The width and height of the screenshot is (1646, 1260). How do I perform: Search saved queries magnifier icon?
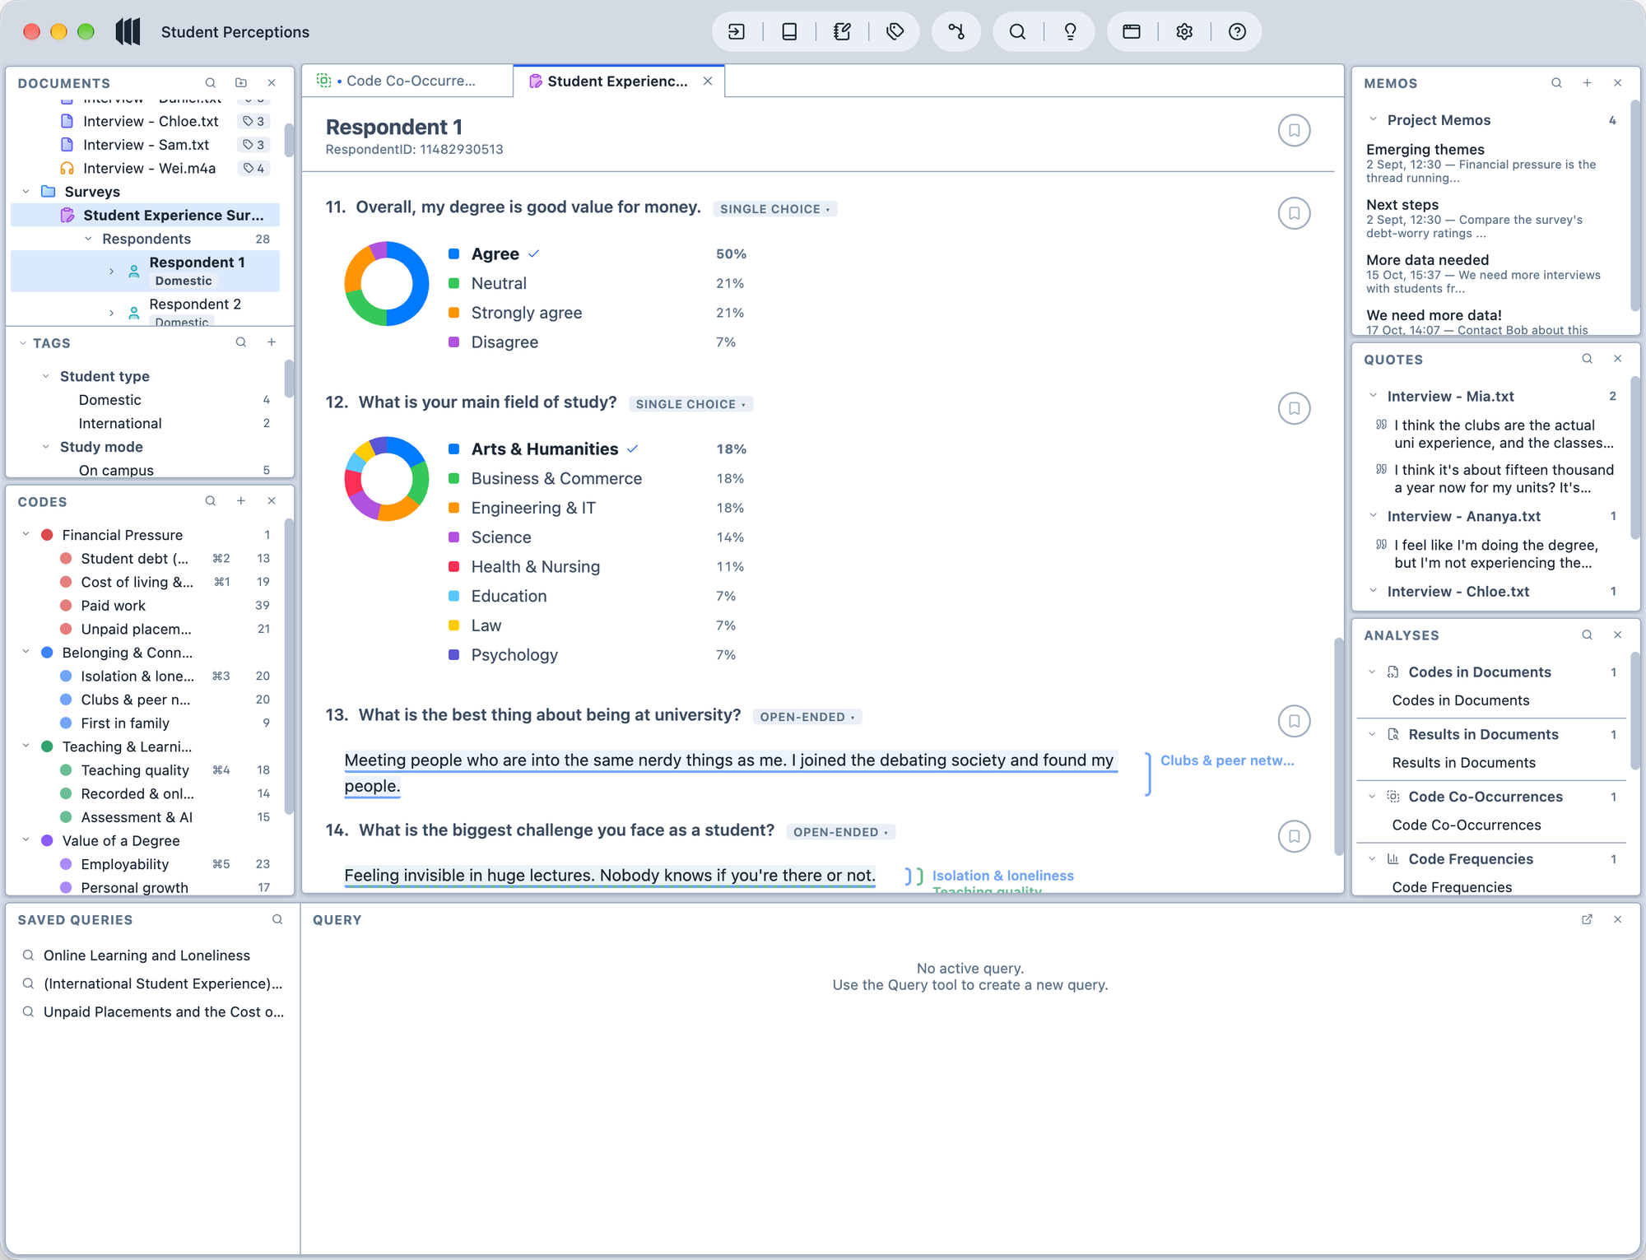pos(277,920)
